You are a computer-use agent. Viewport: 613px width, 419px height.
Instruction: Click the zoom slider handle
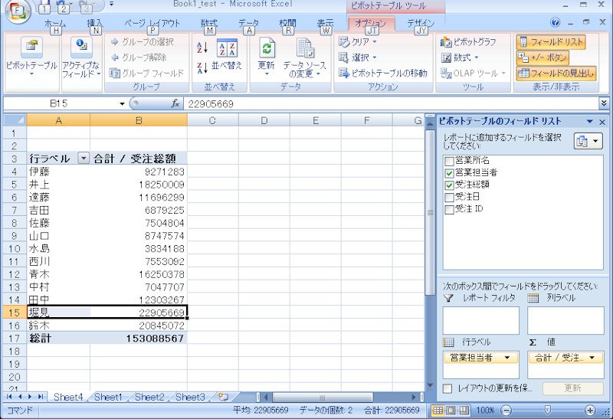(548, 410)
